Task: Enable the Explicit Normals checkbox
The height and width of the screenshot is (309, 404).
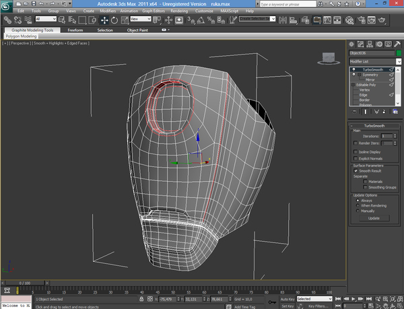Action: pos(356,159)
